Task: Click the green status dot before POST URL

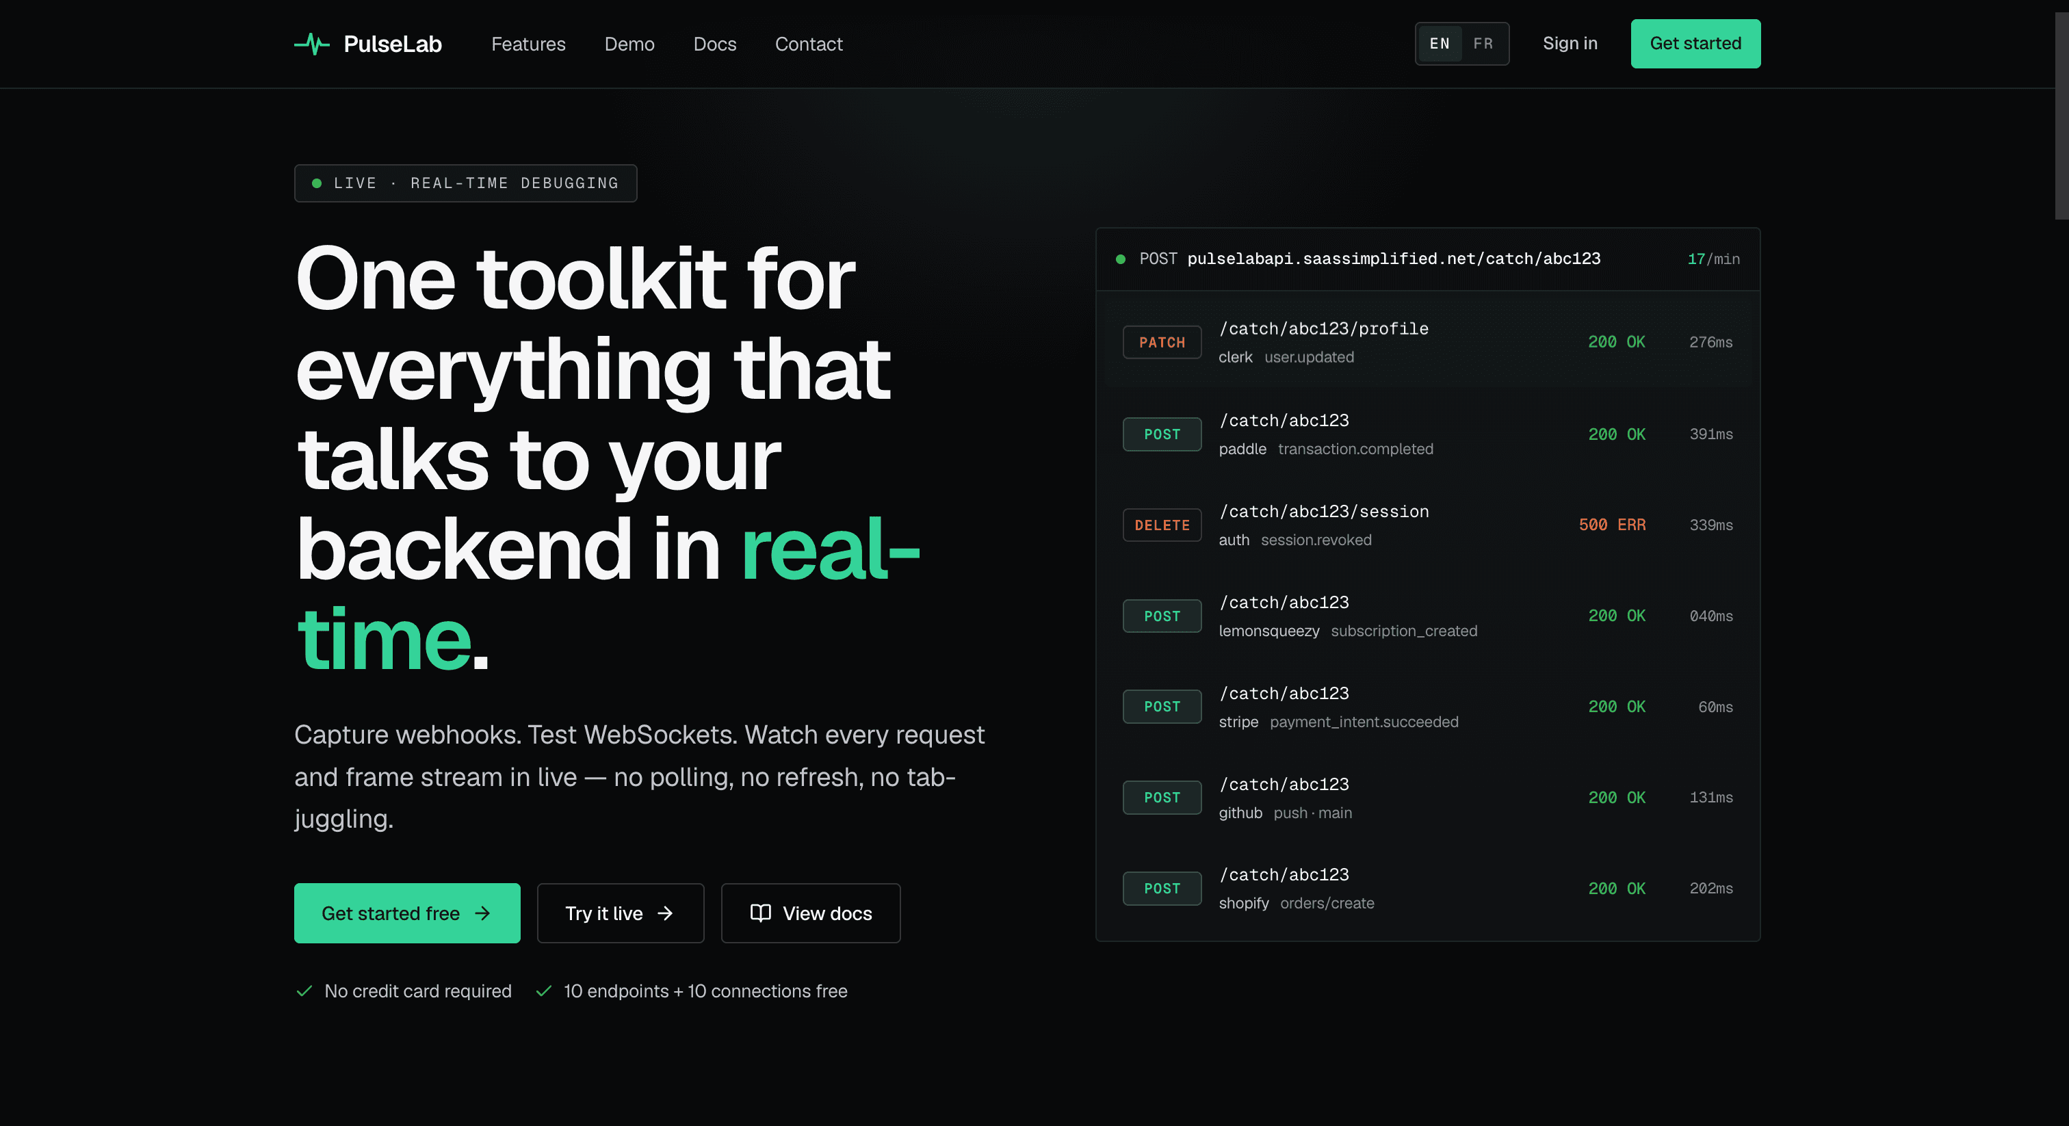Action: (x=1121, y=259)
